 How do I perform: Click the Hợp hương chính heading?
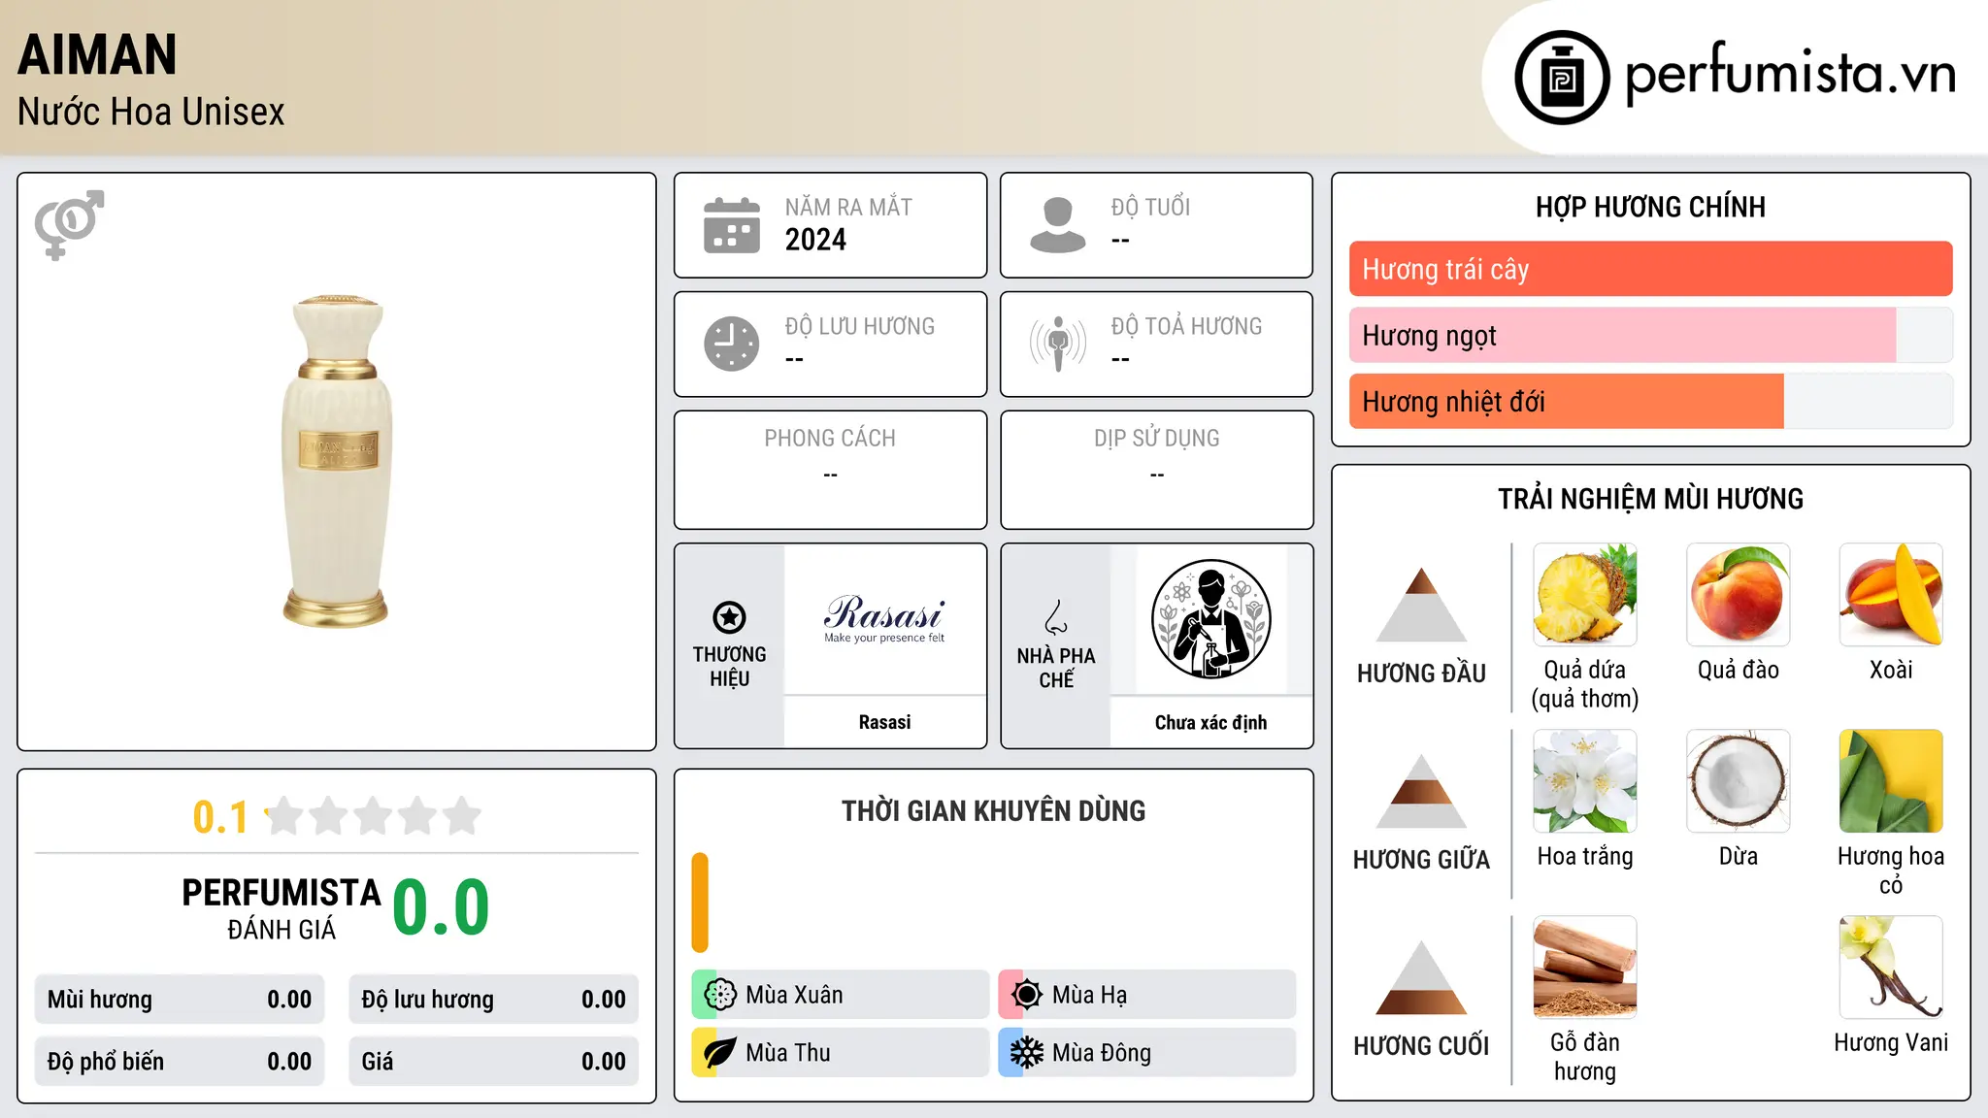[x=1650, y=207]
